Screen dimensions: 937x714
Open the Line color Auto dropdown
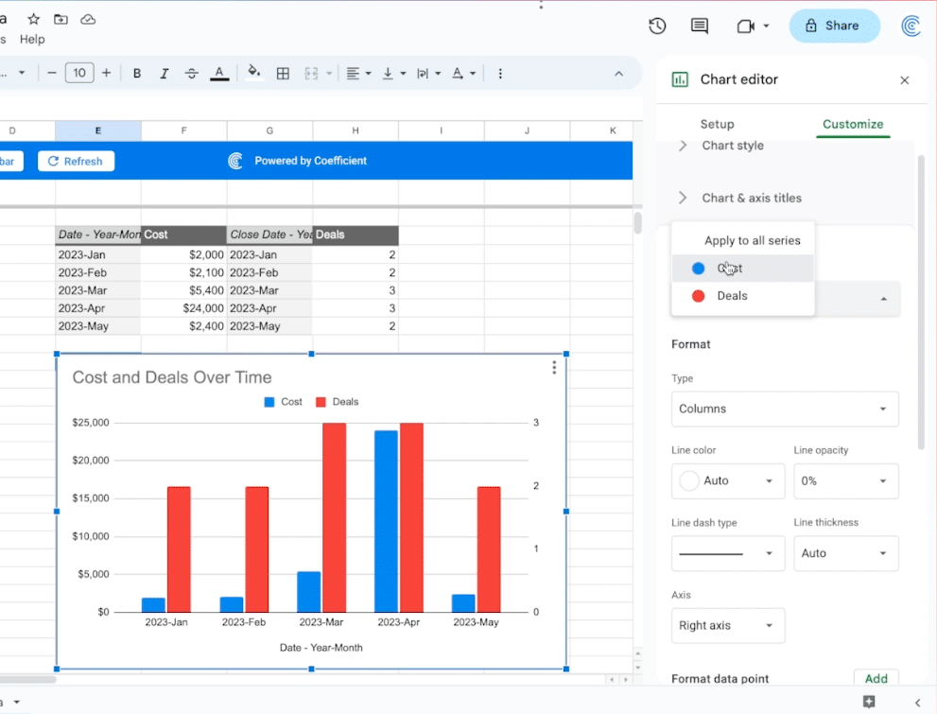(x=728, y=481)
